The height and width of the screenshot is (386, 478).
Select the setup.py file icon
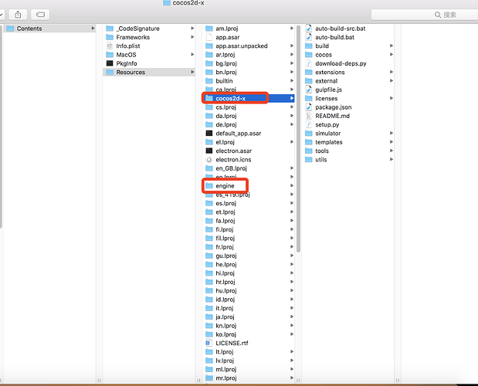pos(309,124)
